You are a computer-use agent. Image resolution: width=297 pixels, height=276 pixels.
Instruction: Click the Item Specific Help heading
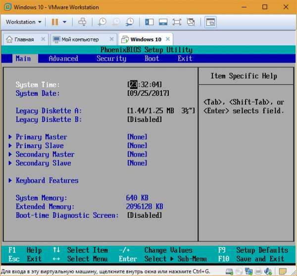pyautogui.click(x=244, y=76)
